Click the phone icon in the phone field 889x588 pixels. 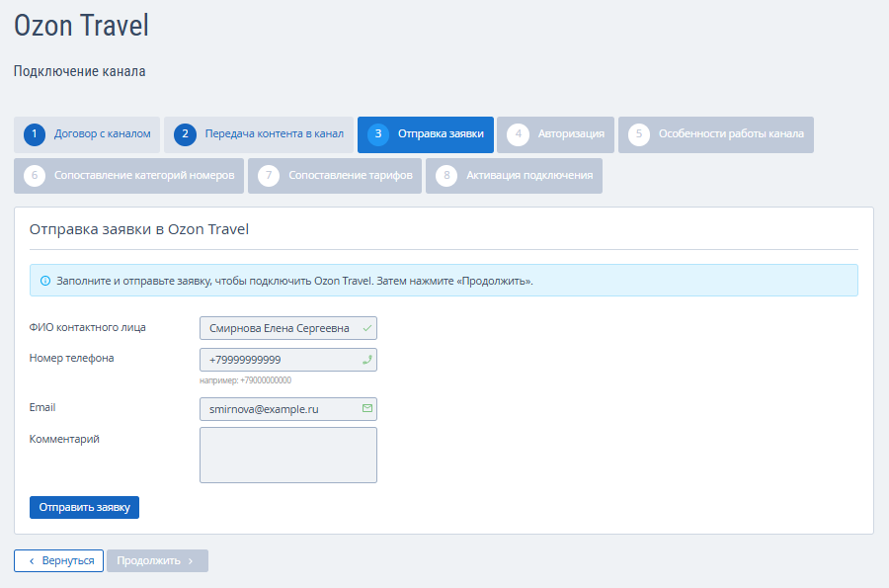(x=367, y=359)
